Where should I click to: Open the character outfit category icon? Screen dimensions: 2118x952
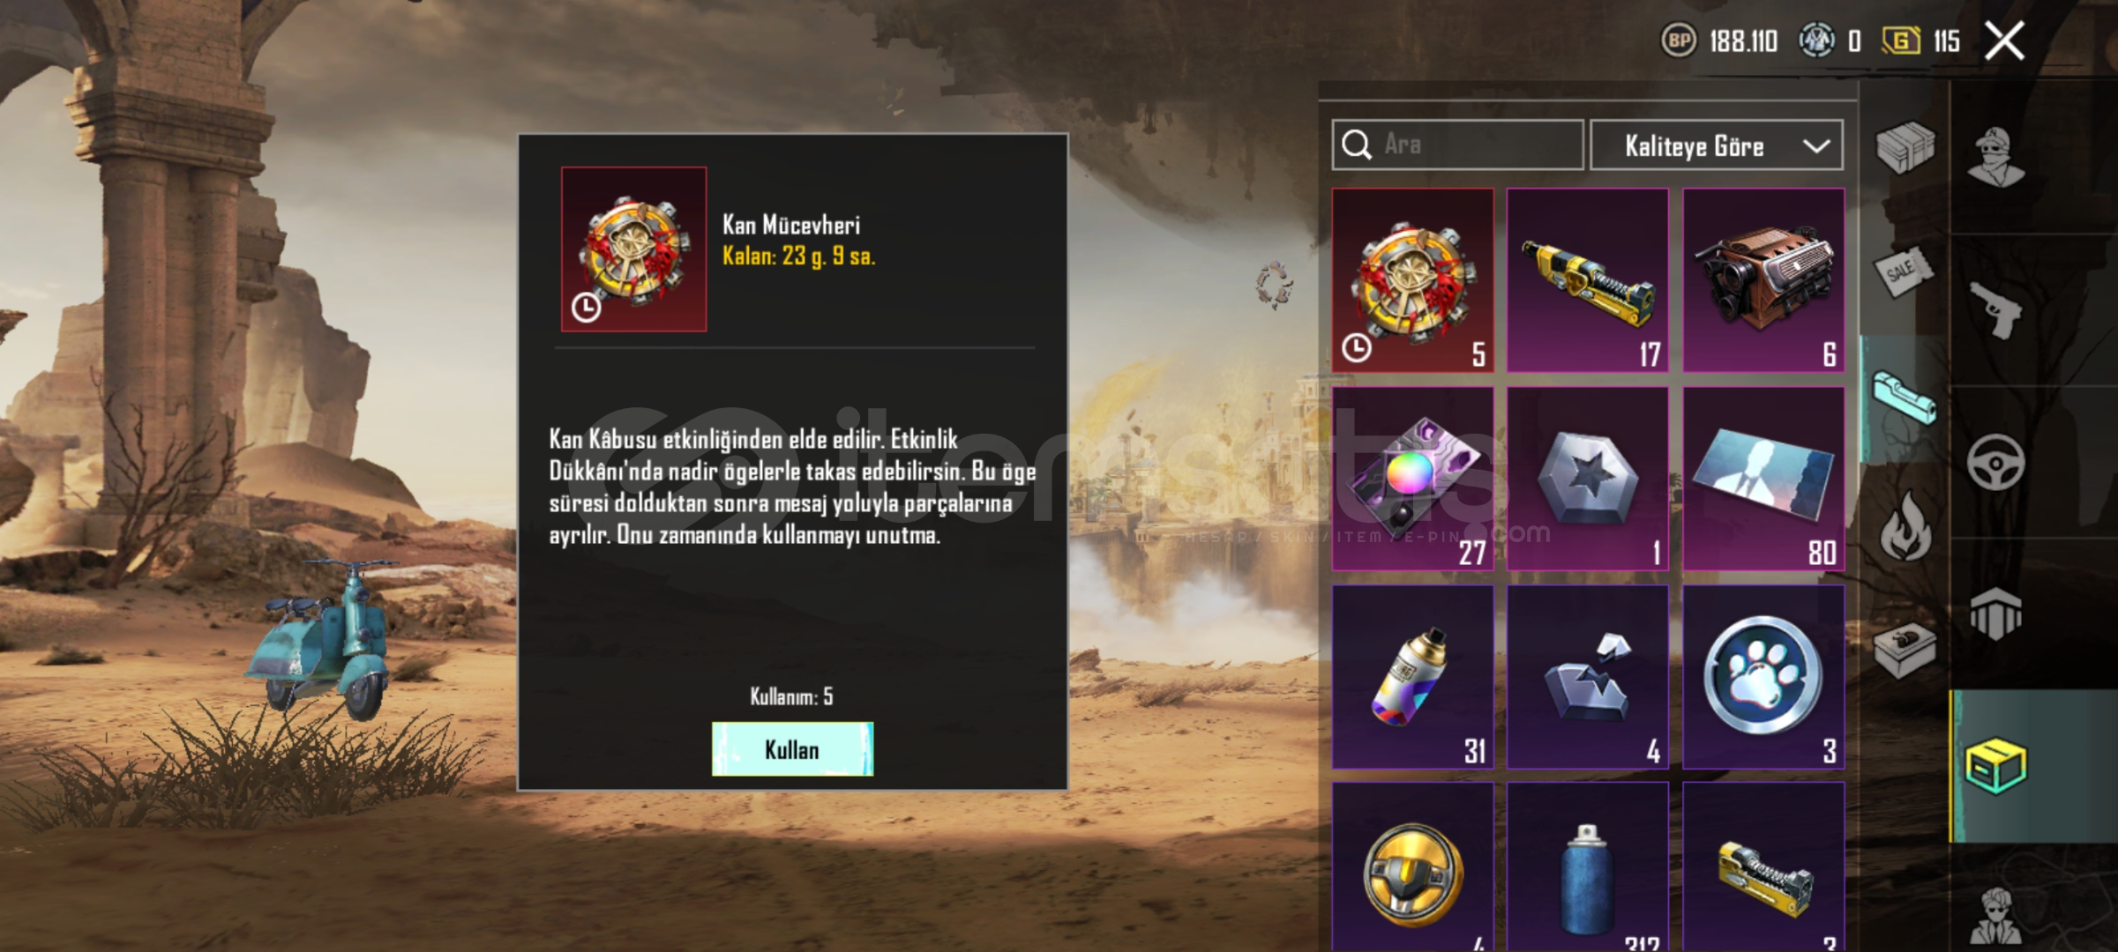pyautogui.click(x=1996, y=157)
